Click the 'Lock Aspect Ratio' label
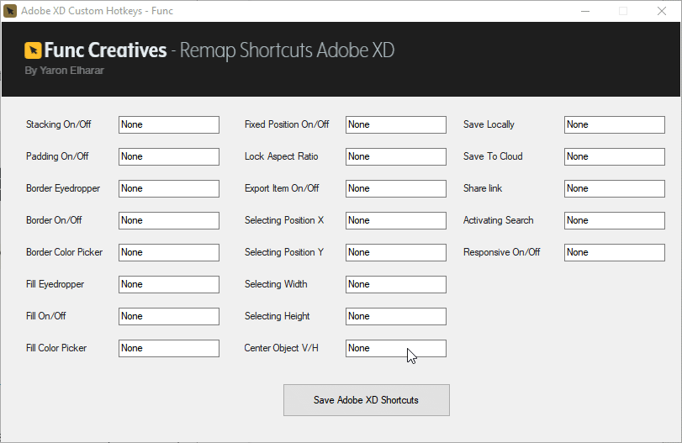Viewport: 682px width, 443px height. (x=282, y=156)
